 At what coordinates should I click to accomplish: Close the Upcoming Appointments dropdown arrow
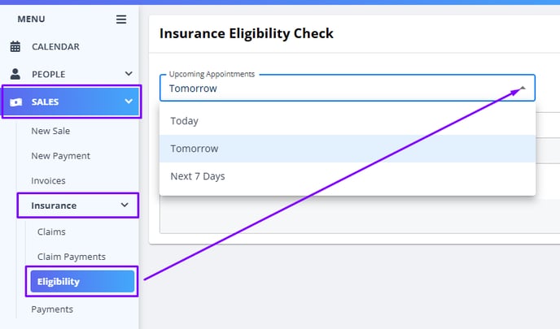click(523, 88)
